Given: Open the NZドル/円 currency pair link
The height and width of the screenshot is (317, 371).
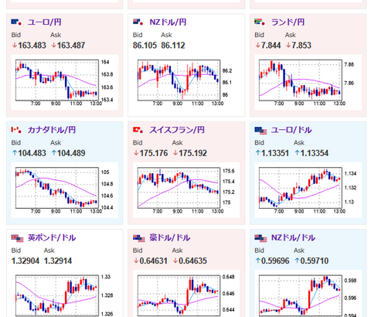Looking at the screenshot, I should (x=168, y=22).
